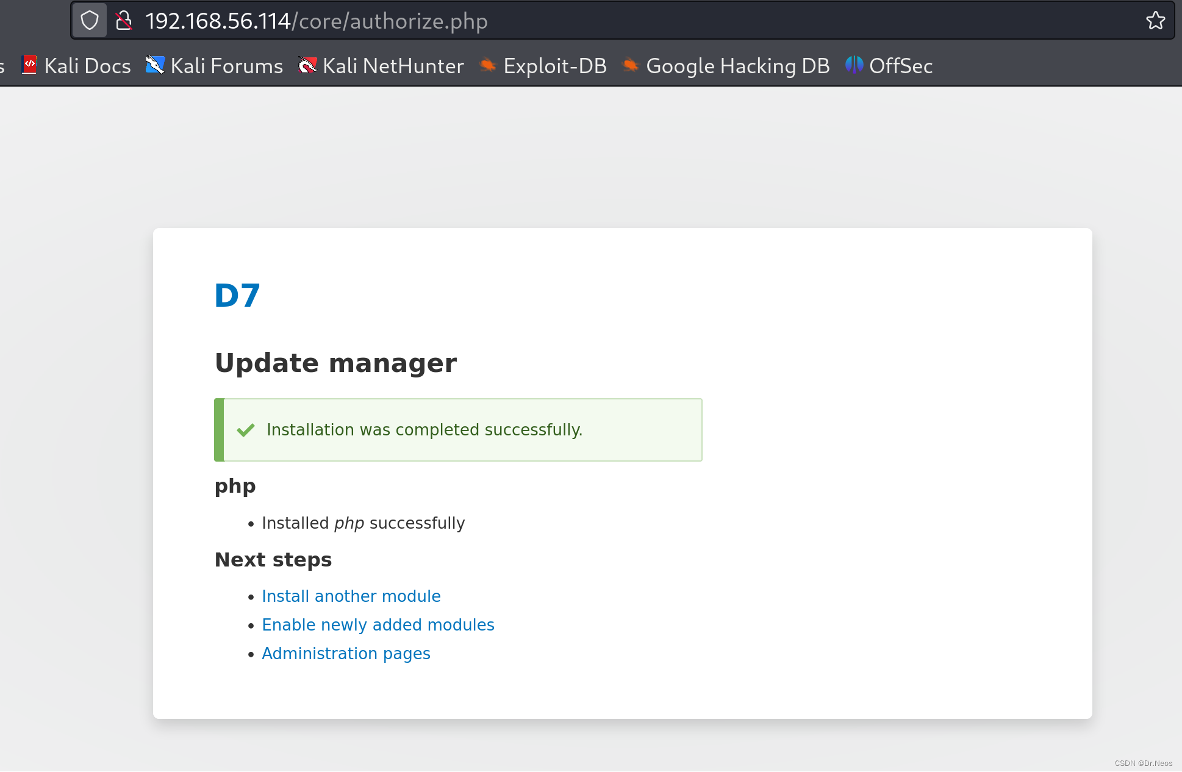
Task: Click the Administration pages link
Action: tap(345, 653)
